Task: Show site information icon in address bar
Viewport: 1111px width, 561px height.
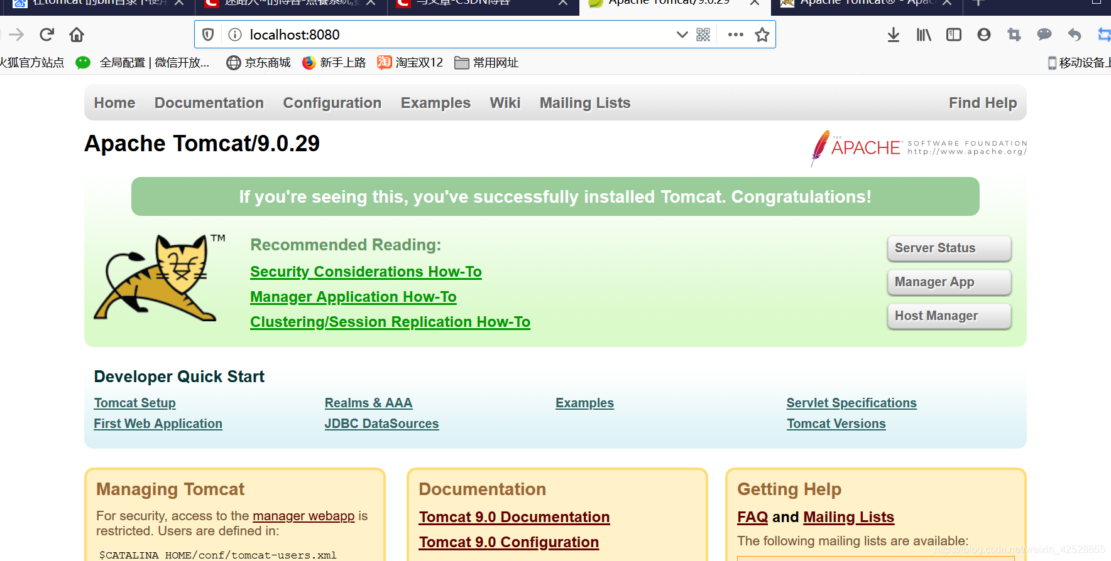Action: pyautogui.click(x=235, y=35)
